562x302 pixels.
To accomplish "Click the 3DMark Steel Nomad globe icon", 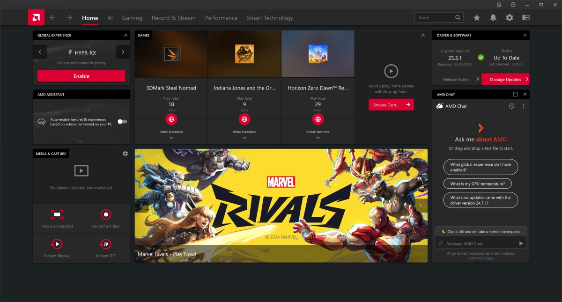I will click(x=171, y=119).
